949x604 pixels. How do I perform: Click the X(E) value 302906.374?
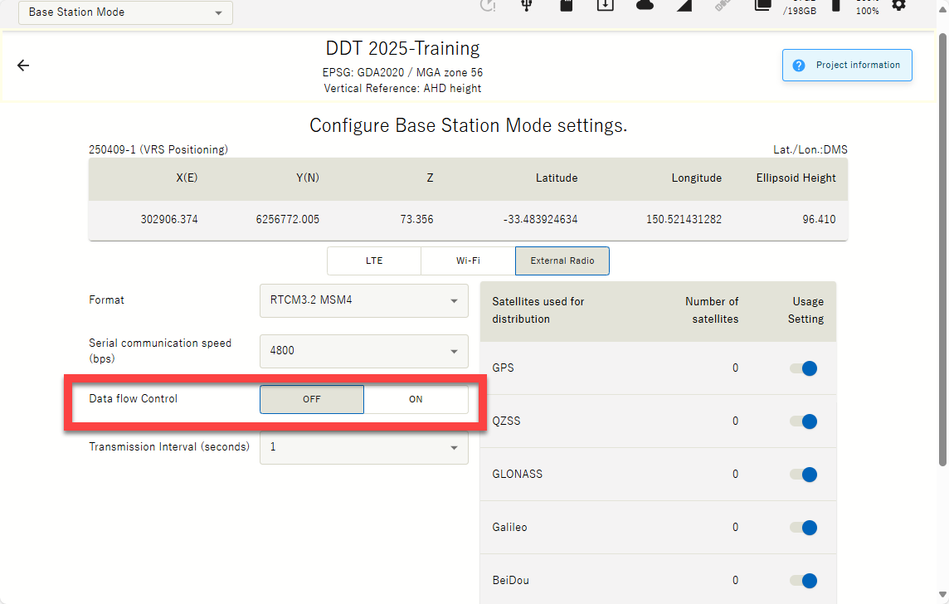[x=169, y=220]
